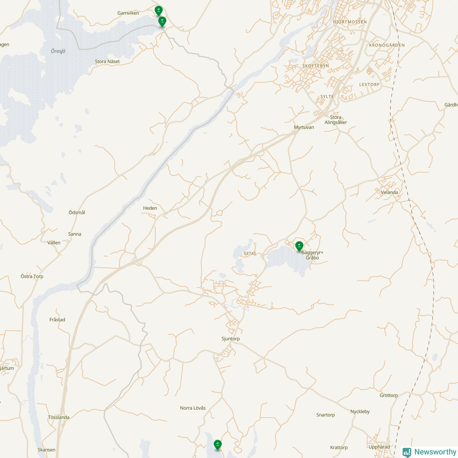The image size is (458, 458).
Task: Select the Garnviken label
Action: tap(128, 13)
